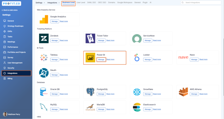Click Manage for Power BI
Image resolution: width=224 pixels, height=119 pixels.
101,60
